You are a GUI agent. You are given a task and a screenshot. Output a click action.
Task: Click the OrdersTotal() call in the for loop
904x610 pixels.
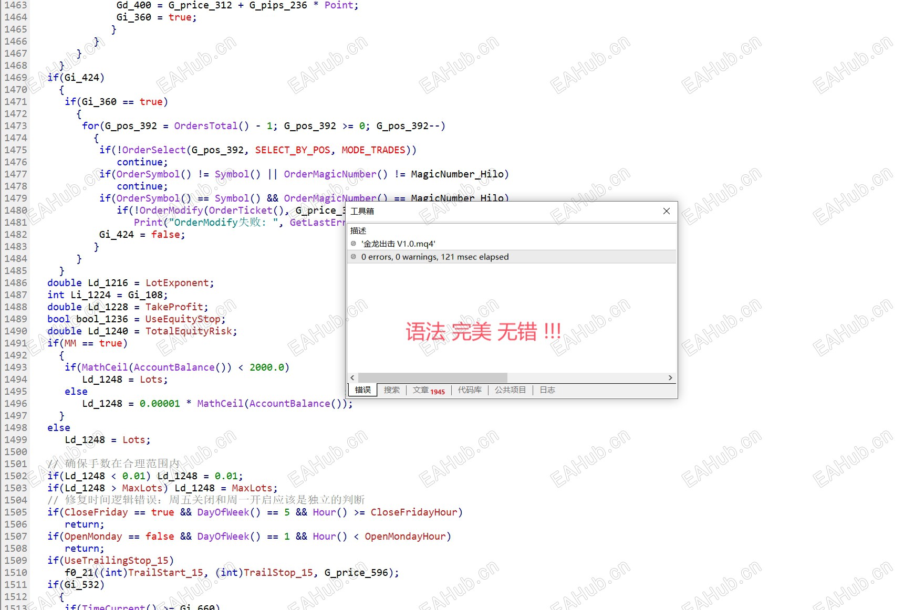click(212, 126)
